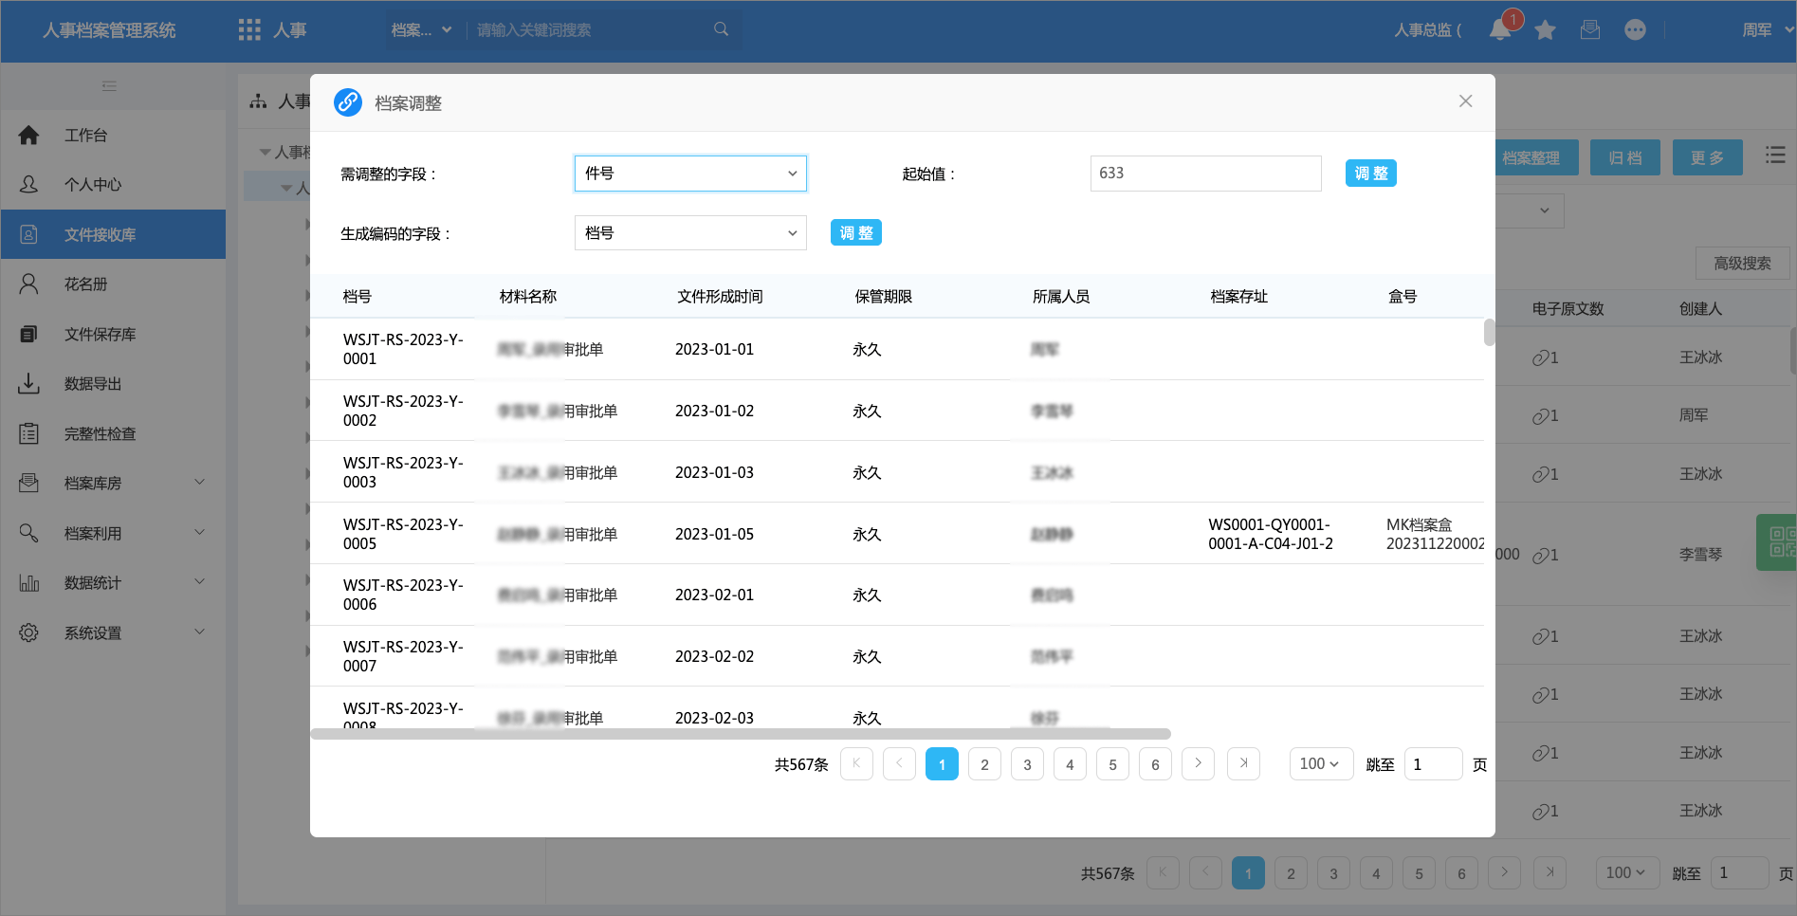Click the 起始值 input field containing 633
The image size is (1797, 916).
[1204, 174]
